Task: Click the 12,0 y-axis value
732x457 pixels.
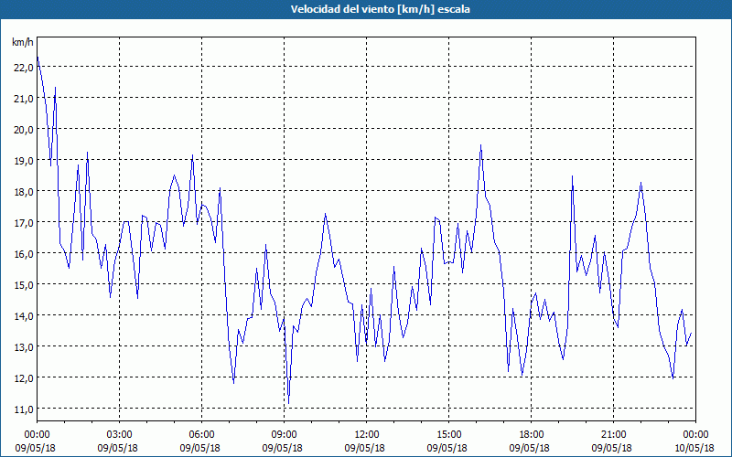Action: point(24,378)
